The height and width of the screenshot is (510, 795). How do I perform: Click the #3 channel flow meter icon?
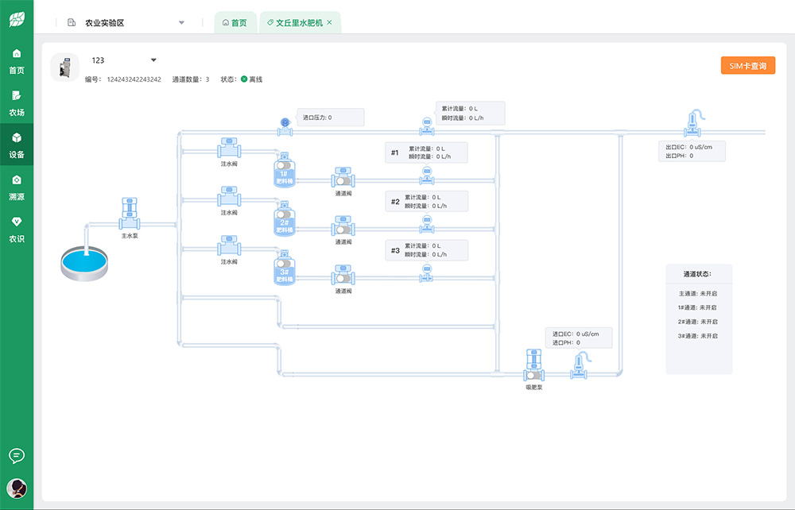coord(427,272)
